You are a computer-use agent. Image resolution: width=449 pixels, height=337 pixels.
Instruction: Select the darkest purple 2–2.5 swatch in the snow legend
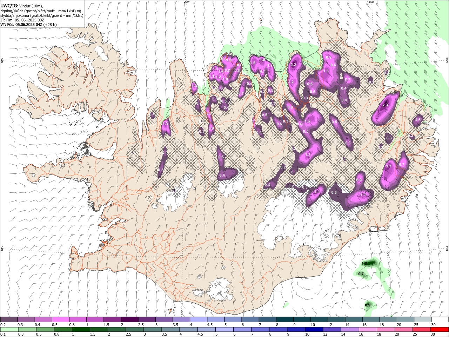point(129,320)
